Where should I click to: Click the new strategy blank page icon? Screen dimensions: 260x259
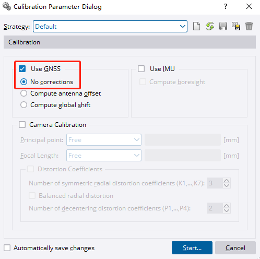point(196,27)
